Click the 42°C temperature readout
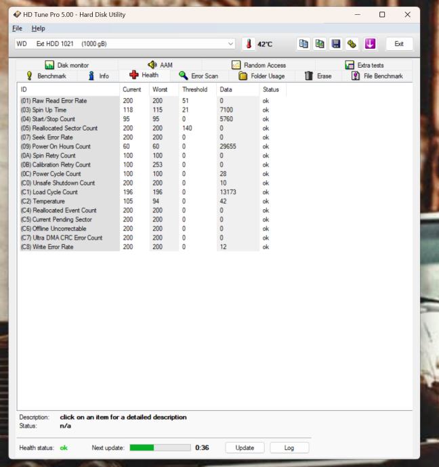The height and width of the screenshot is (467, 439). tap(265, 45)
